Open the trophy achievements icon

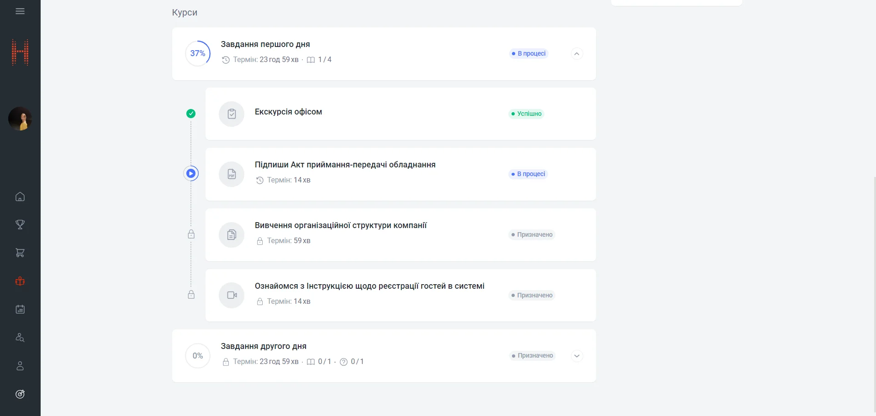coord(20,224)
